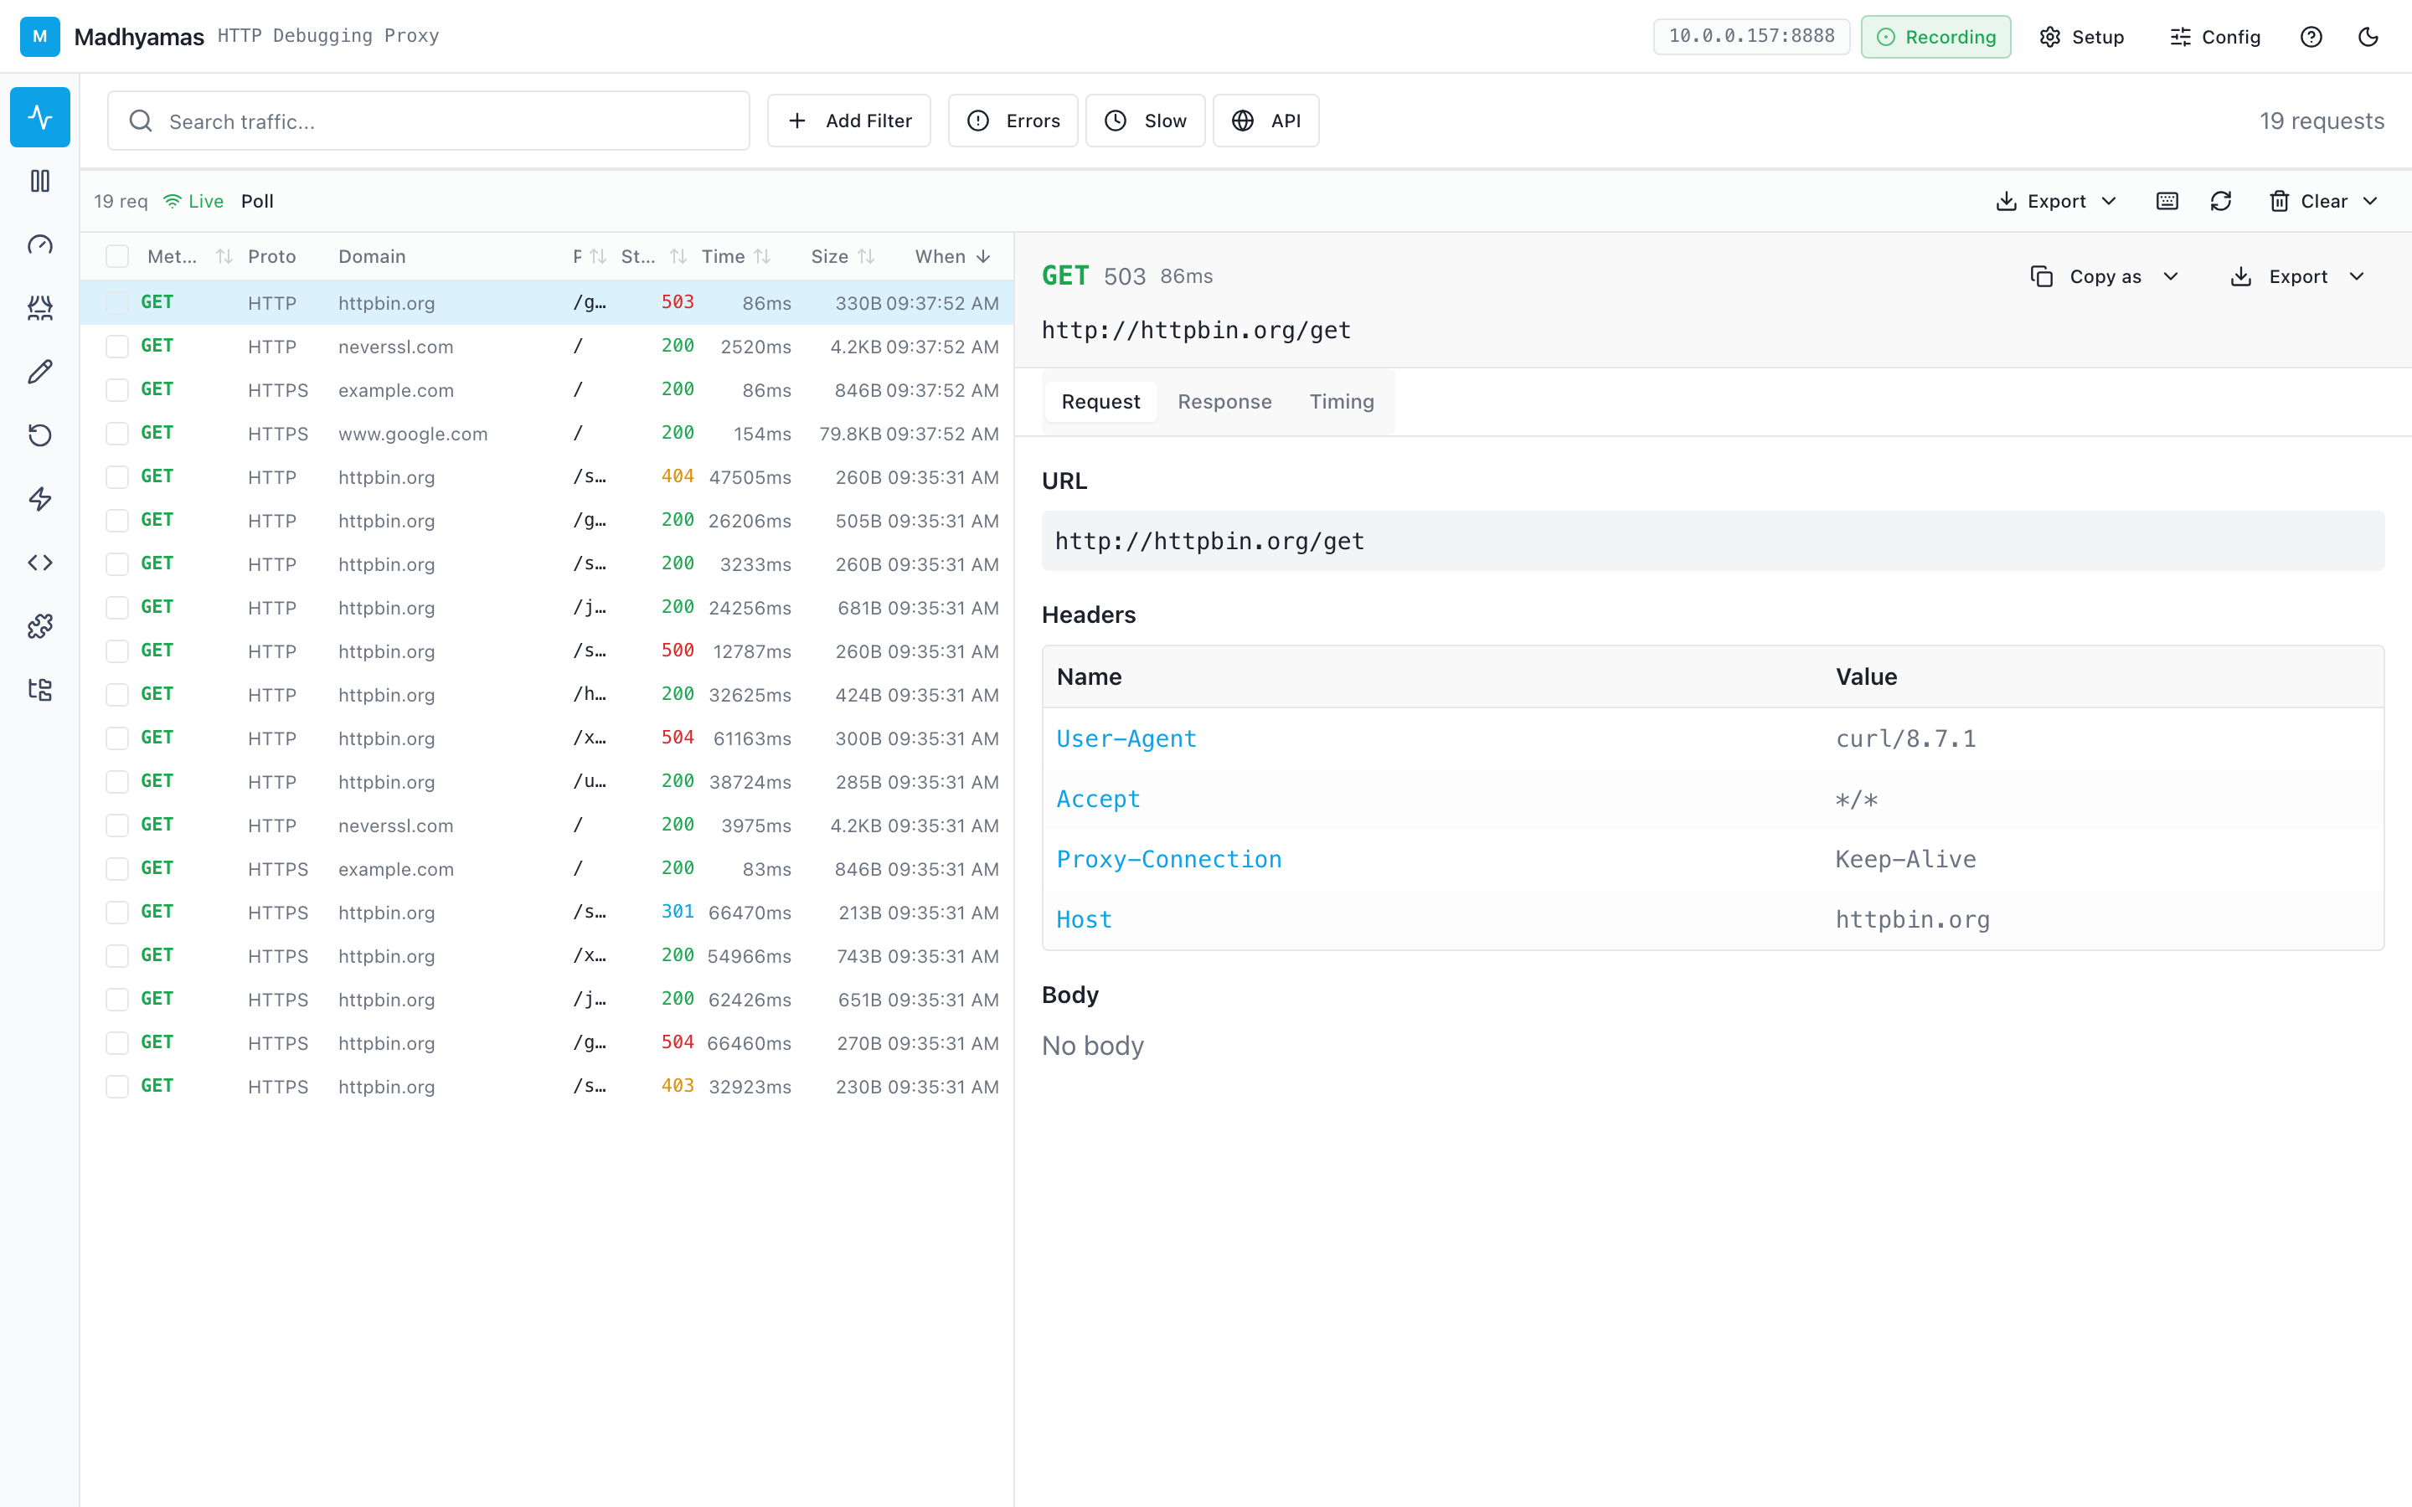This screenshot has height=1507, width=2412.
Task: Switch to the Request tab
Action: pyautogui.click(x=1100, y=402)
